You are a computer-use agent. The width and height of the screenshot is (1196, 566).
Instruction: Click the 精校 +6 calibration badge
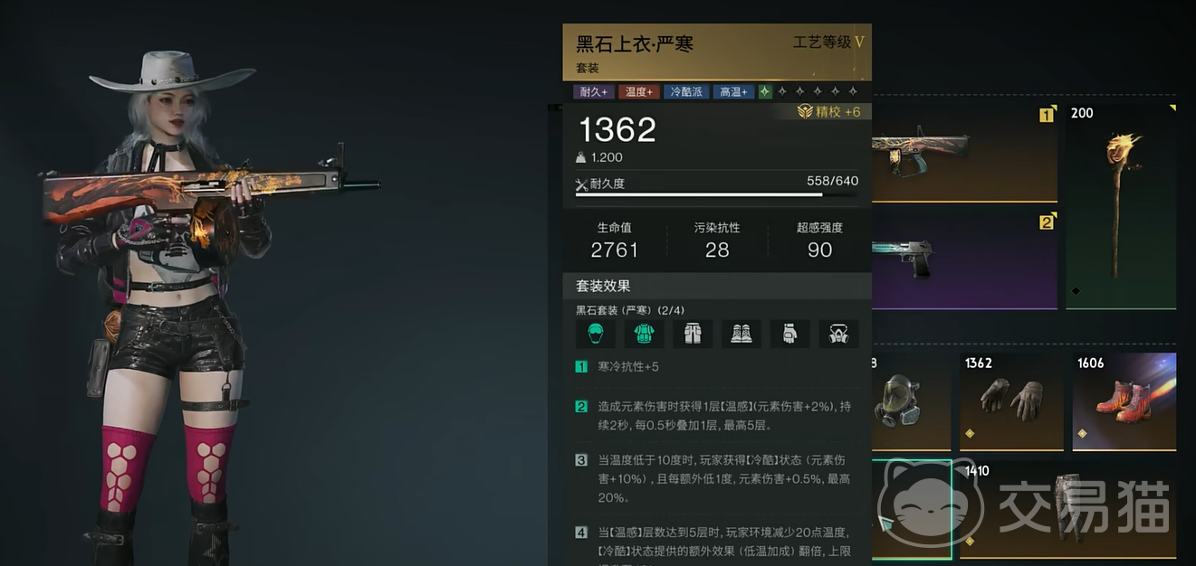[828, 111]
